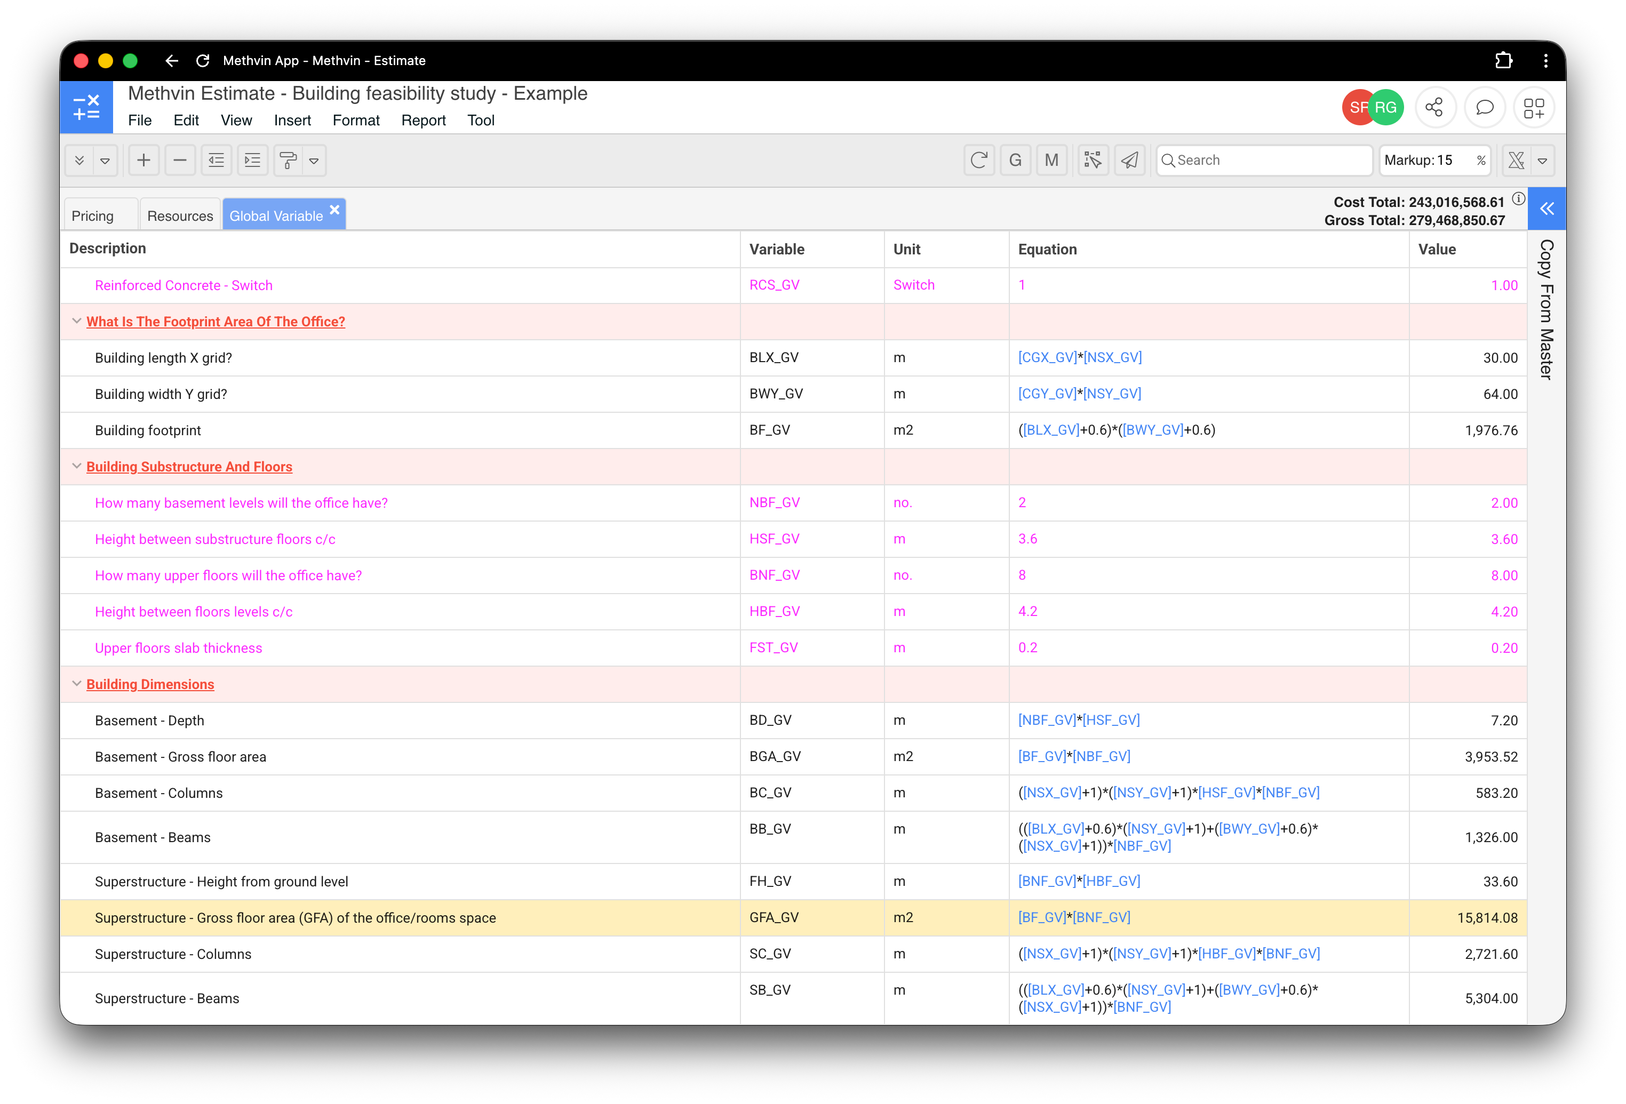This screenshot has width=1626, height=1104.
Task: Open the browser extensions puzzle icon
Action: [1503, 61]
